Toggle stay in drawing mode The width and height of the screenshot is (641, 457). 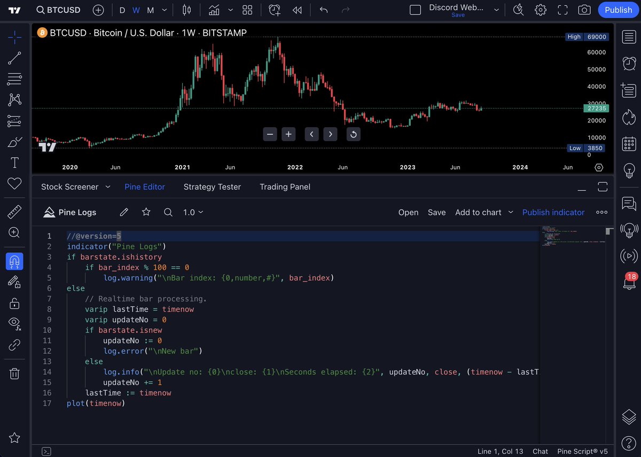[x=14, y=282]
